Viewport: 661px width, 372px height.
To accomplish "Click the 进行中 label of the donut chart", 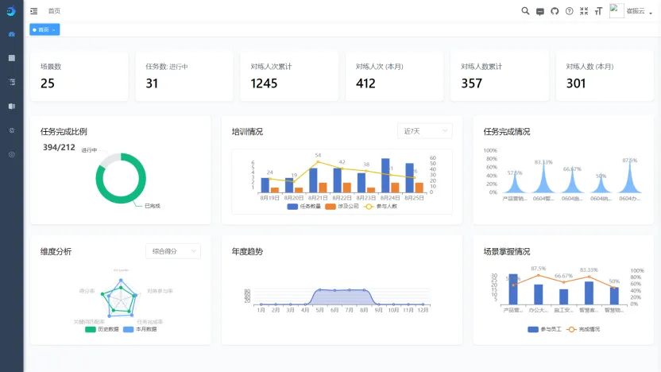I will (89, 150).
